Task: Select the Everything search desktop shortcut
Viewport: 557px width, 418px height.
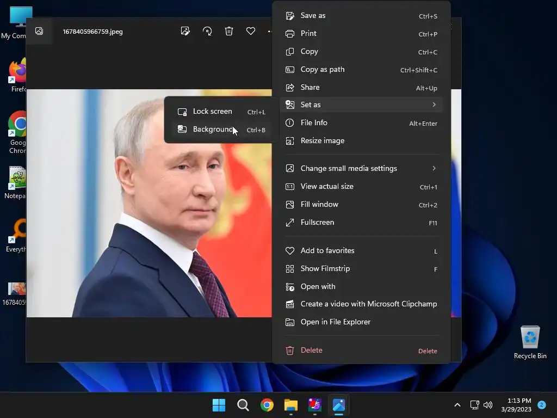Action: click(16, 236)
